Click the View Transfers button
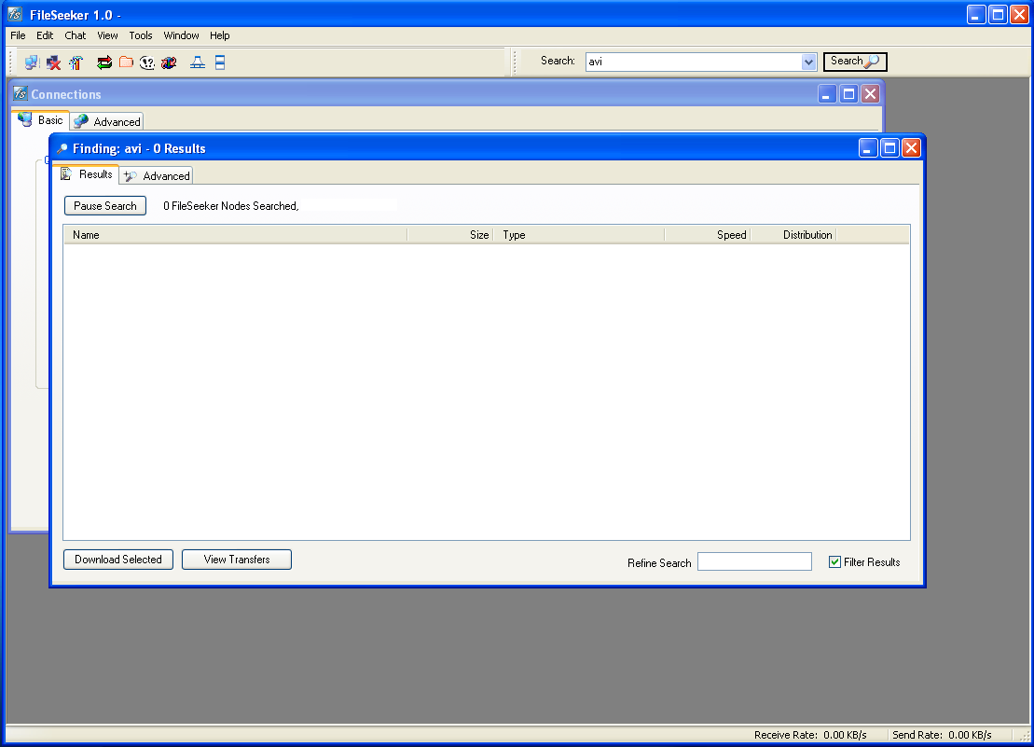1034x747 pixels. [237, 560]
